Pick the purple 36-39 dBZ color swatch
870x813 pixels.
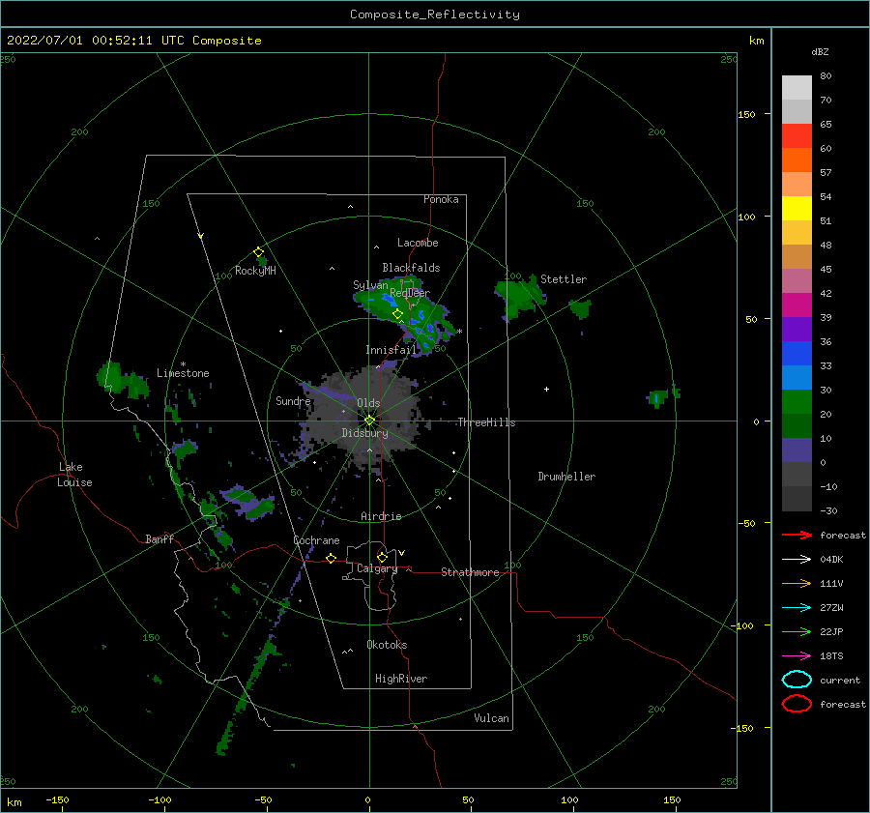point(797,329)
